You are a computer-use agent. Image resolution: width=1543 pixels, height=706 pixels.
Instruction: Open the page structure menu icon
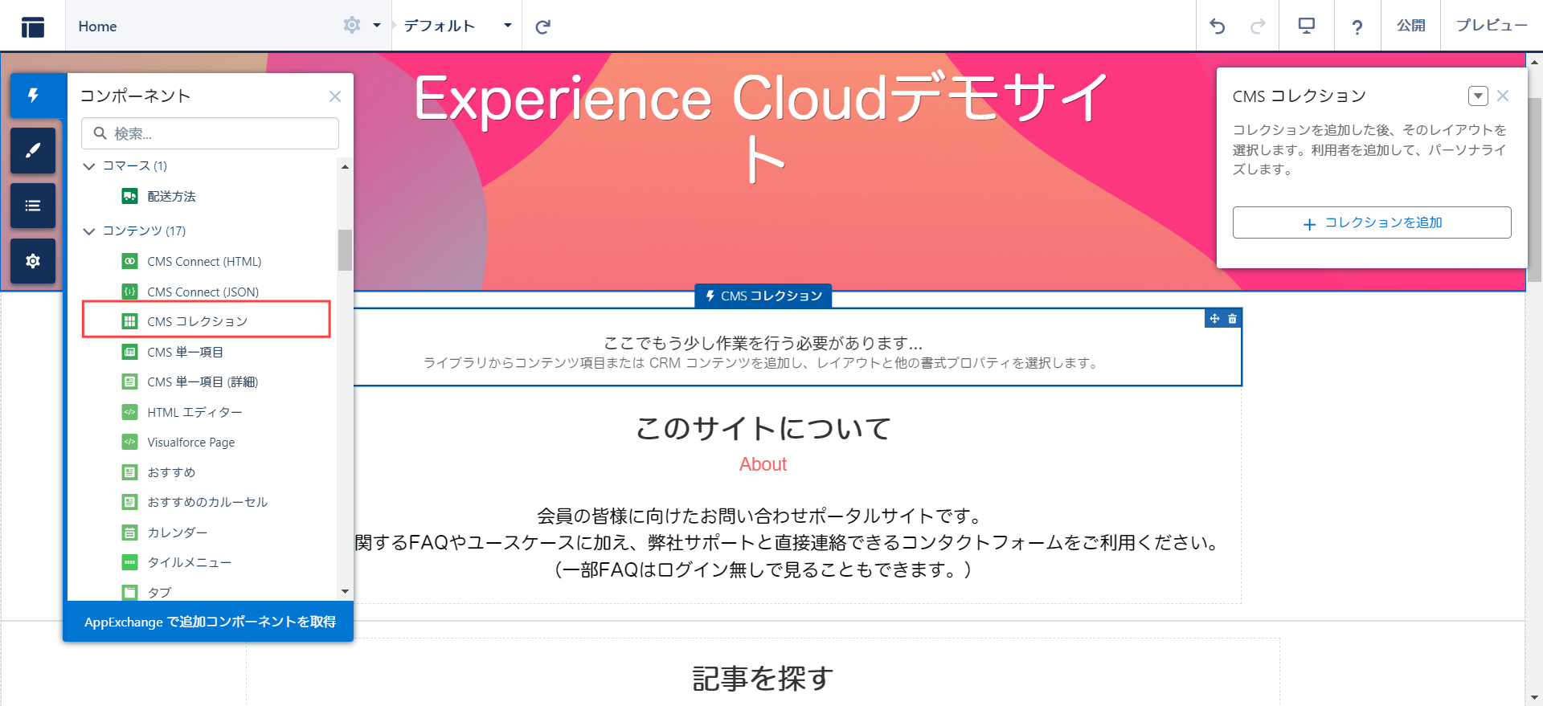tap(33, 27)
